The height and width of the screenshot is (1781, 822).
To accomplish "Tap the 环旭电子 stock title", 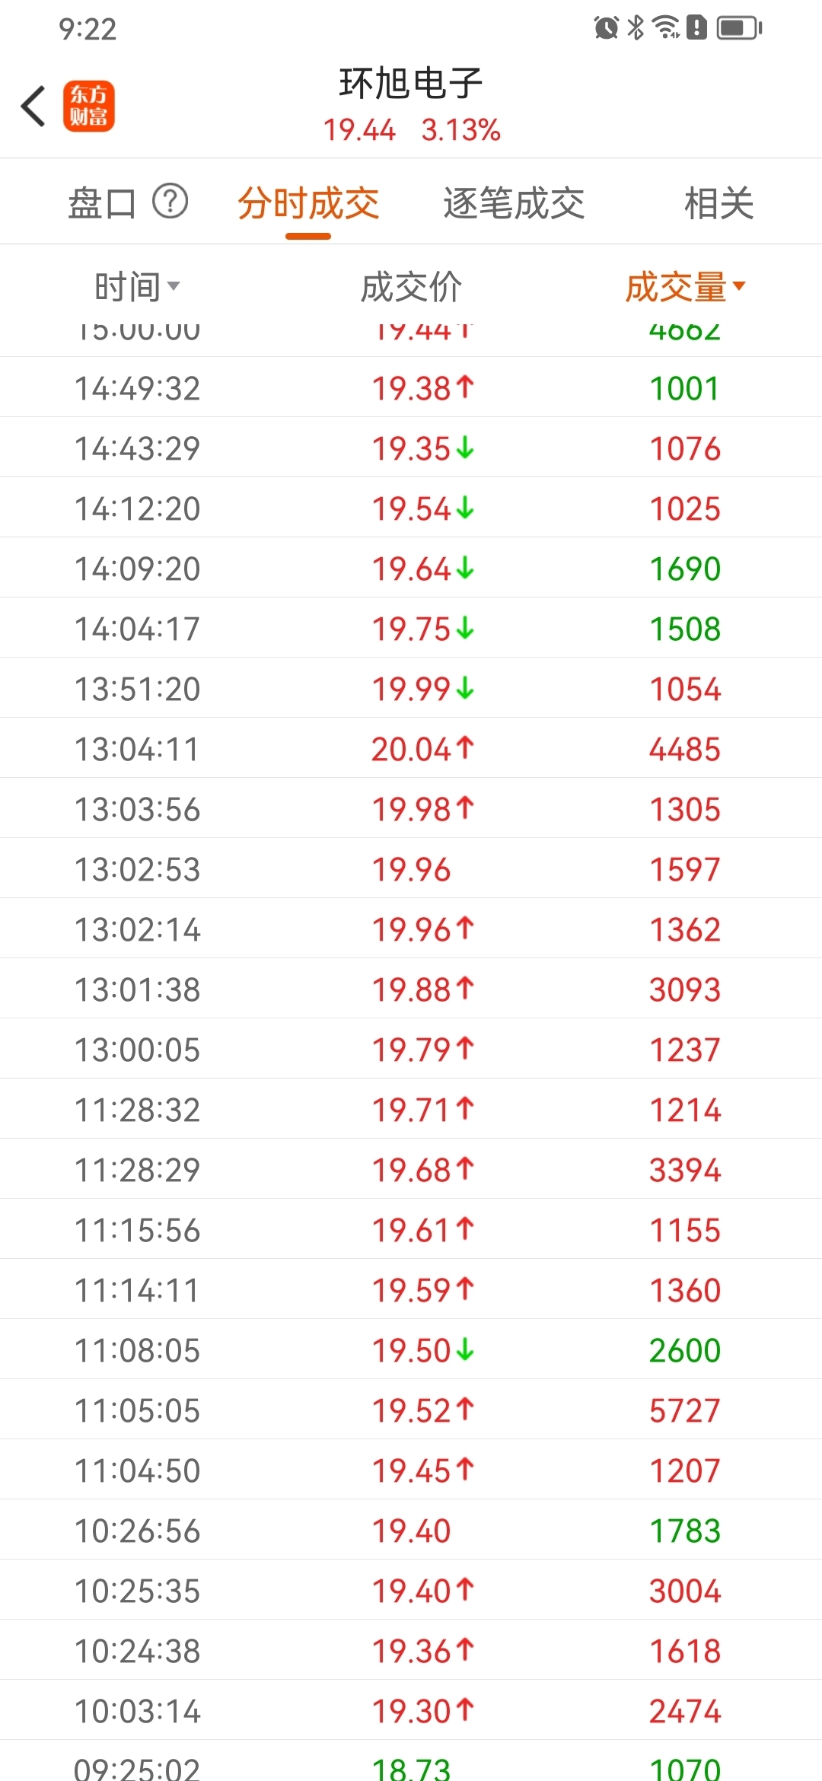I will [411, 83].
